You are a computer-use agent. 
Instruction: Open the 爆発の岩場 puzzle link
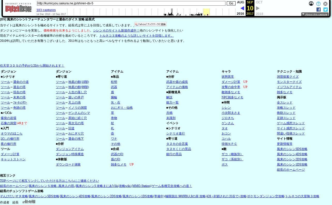point(9,118)
